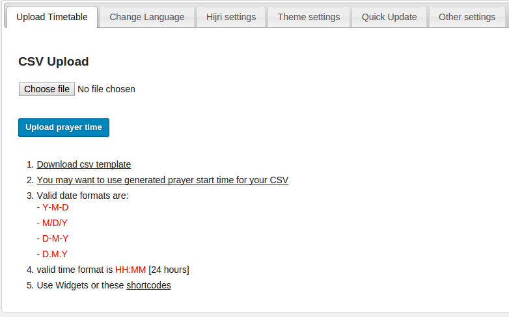
Task: Click the Y-M-D date format text
Action: click(x=55, y=207)
